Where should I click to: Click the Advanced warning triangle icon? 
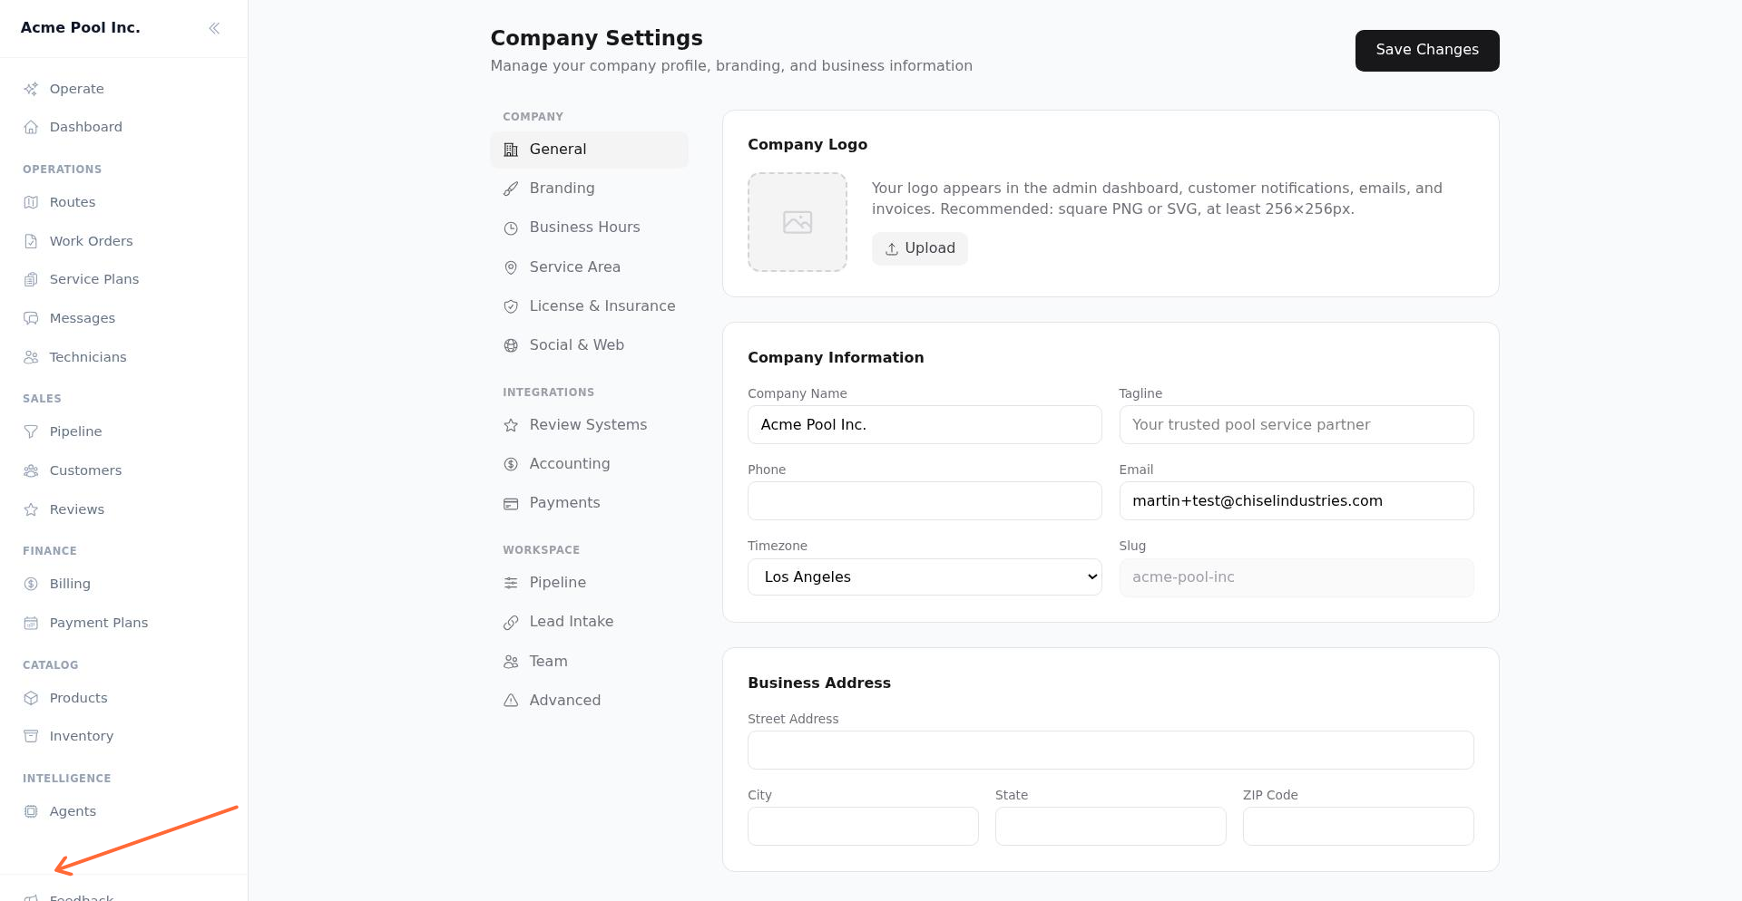pyautogui.click(x=511, y=701)
